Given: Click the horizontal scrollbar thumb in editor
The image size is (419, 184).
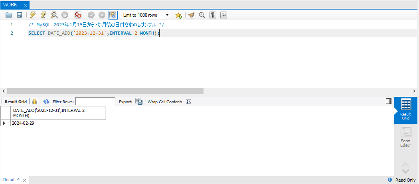Looking at the screenshot, I should click(x=105, y=91).
